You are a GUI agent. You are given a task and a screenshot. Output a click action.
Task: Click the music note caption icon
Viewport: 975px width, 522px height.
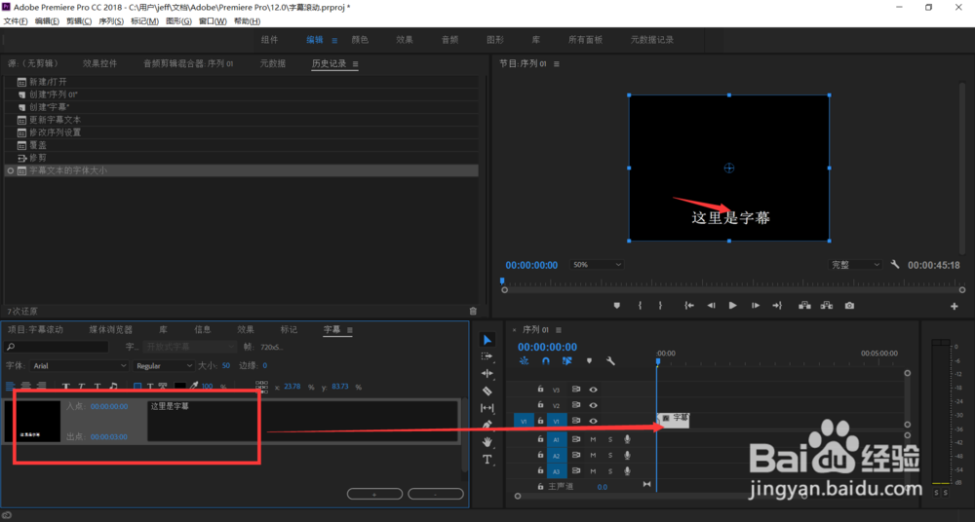113,387
